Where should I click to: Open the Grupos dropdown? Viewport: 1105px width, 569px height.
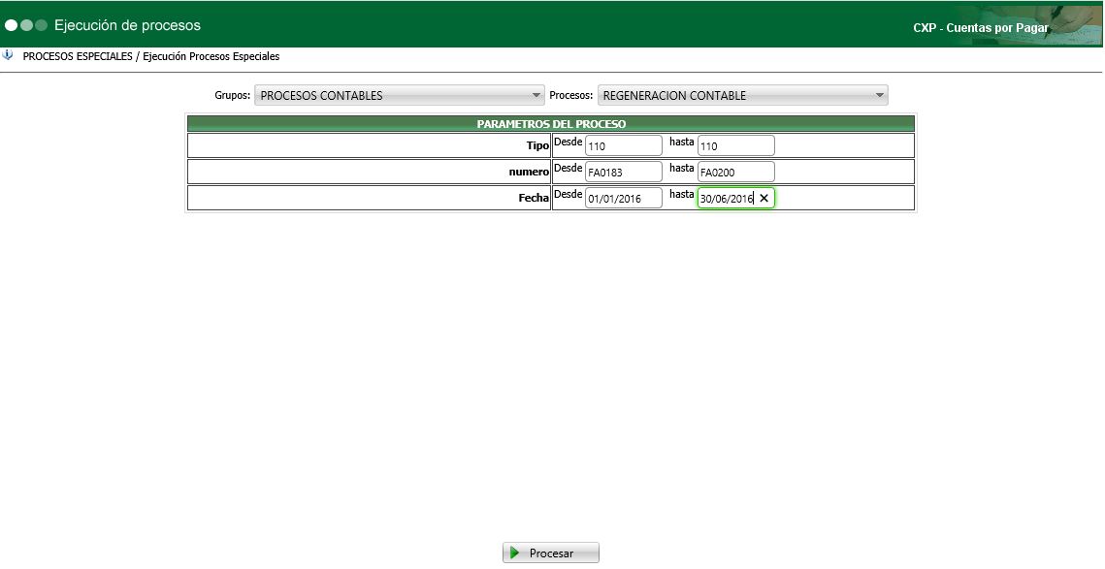pyautogui.click(x=400, y=95)
